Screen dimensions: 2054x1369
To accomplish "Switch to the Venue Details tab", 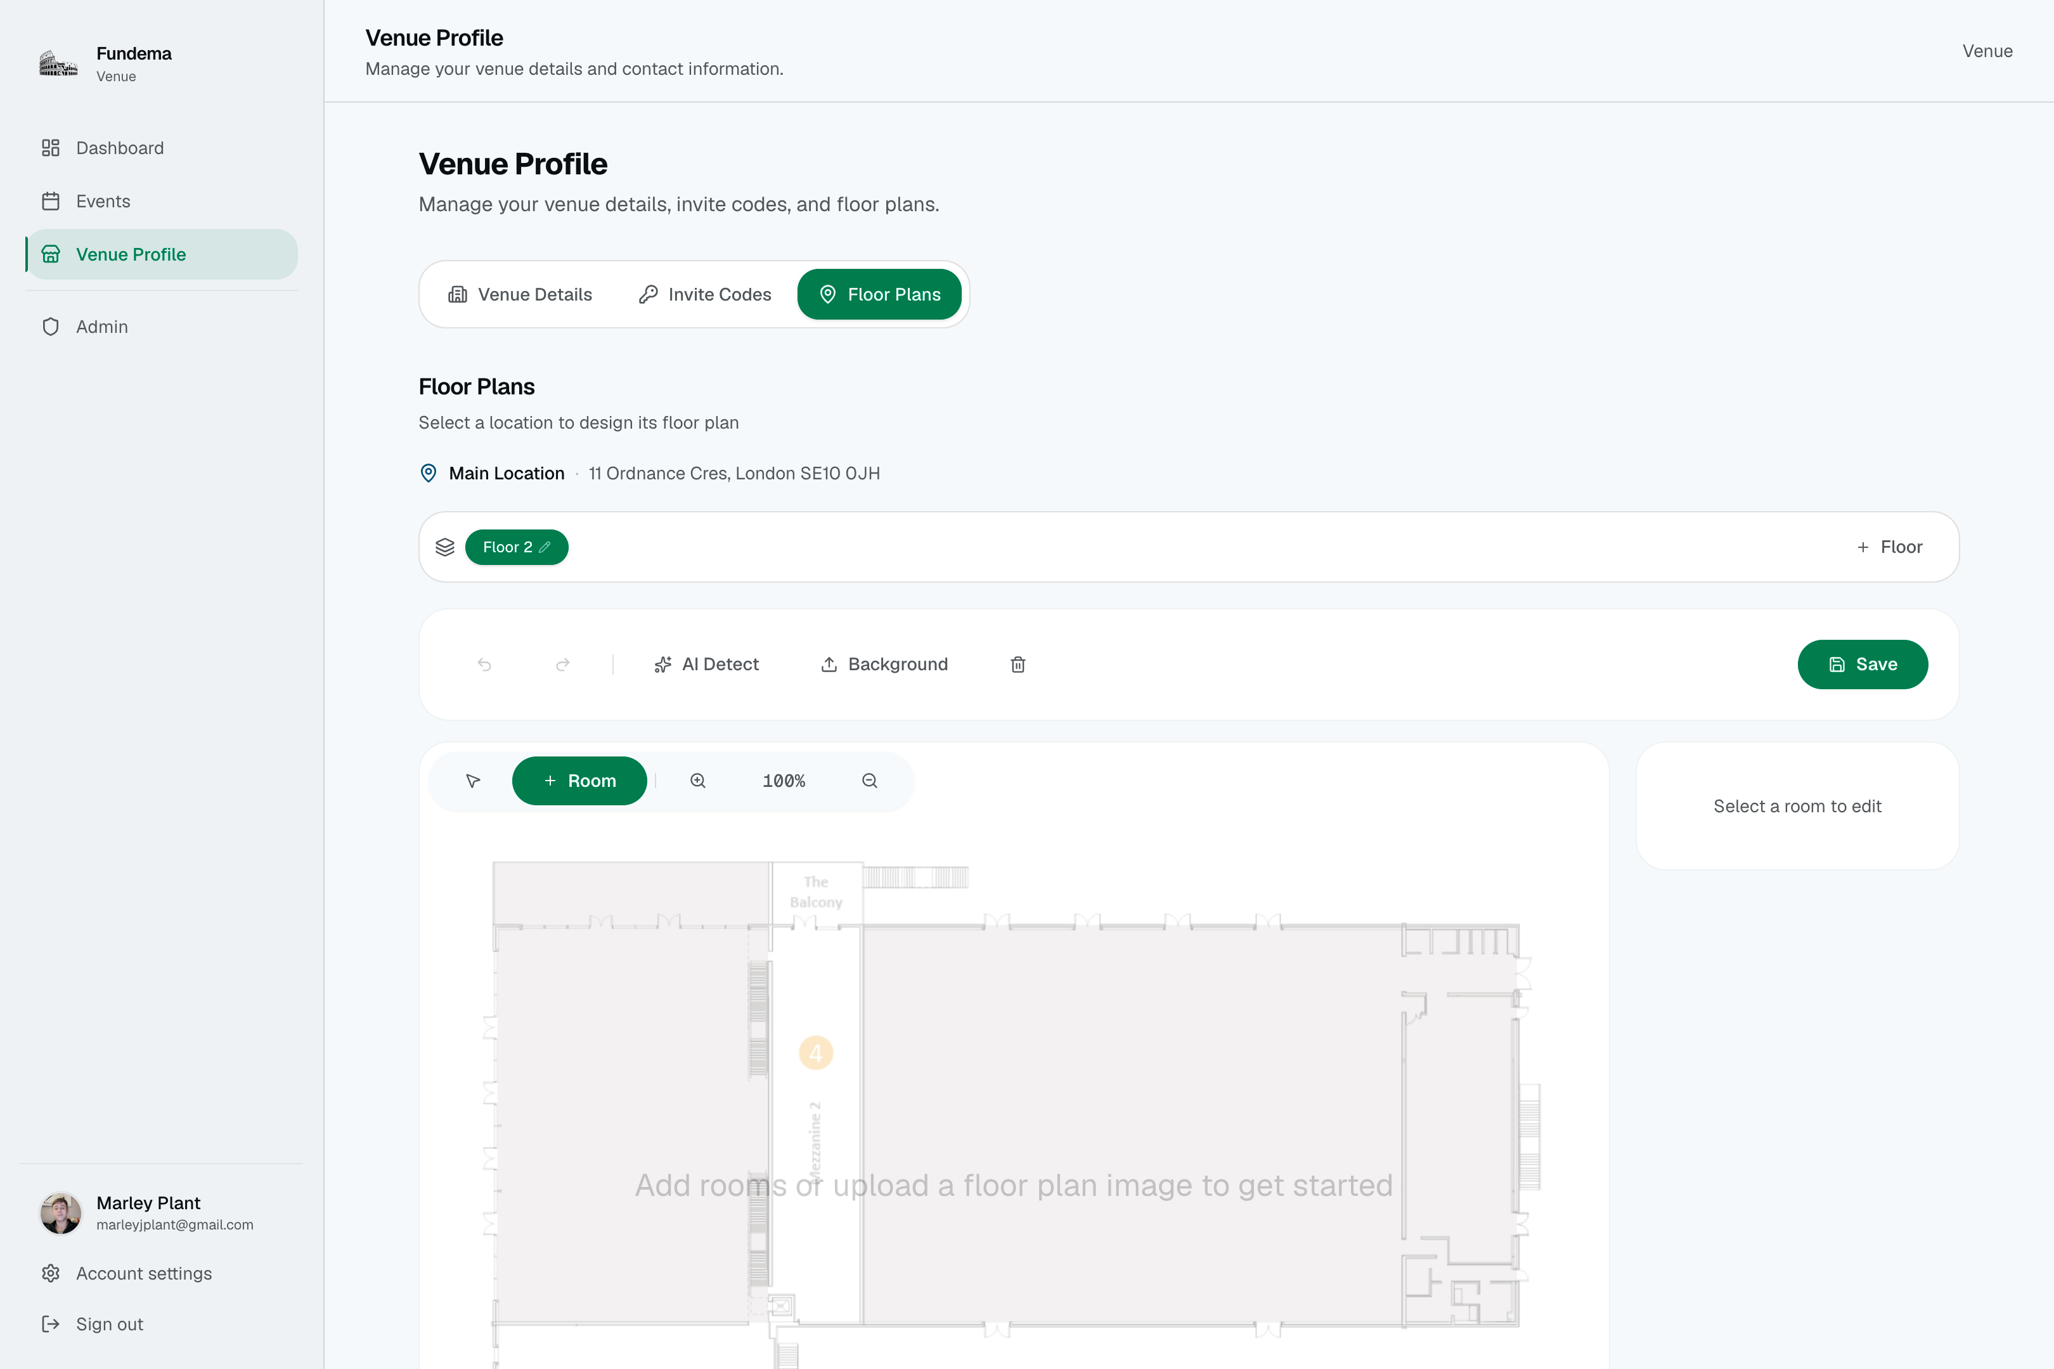I will coord(519,294).
